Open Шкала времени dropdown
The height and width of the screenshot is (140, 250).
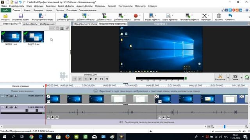click(x=43, y=86)
